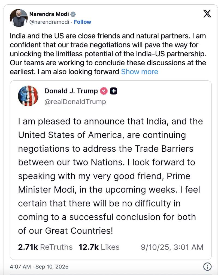Expand the post with Show more
The image size is (218, 275).
pos(140,72)
